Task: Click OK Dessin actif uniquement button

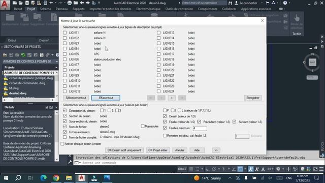Action: click(x=124, y=150)
